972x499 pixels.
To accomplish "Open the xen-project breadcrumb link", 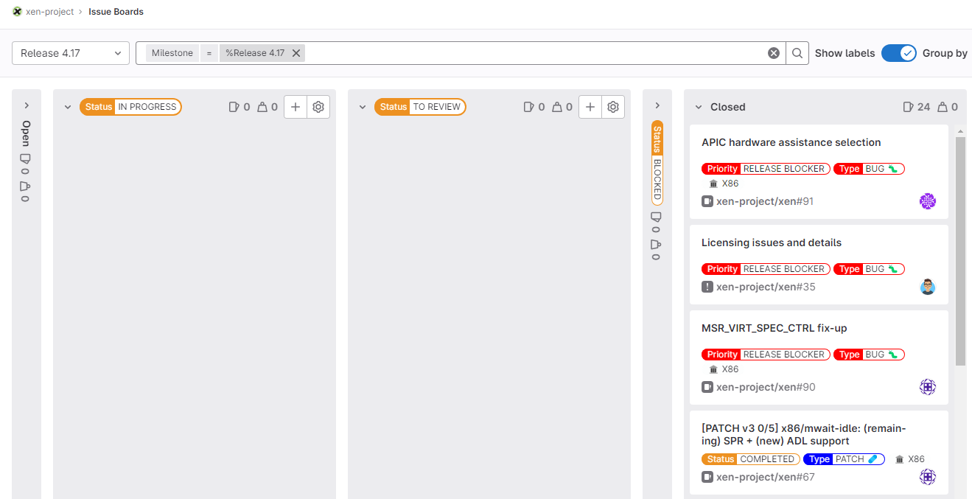I will click(x=50, y=12).
